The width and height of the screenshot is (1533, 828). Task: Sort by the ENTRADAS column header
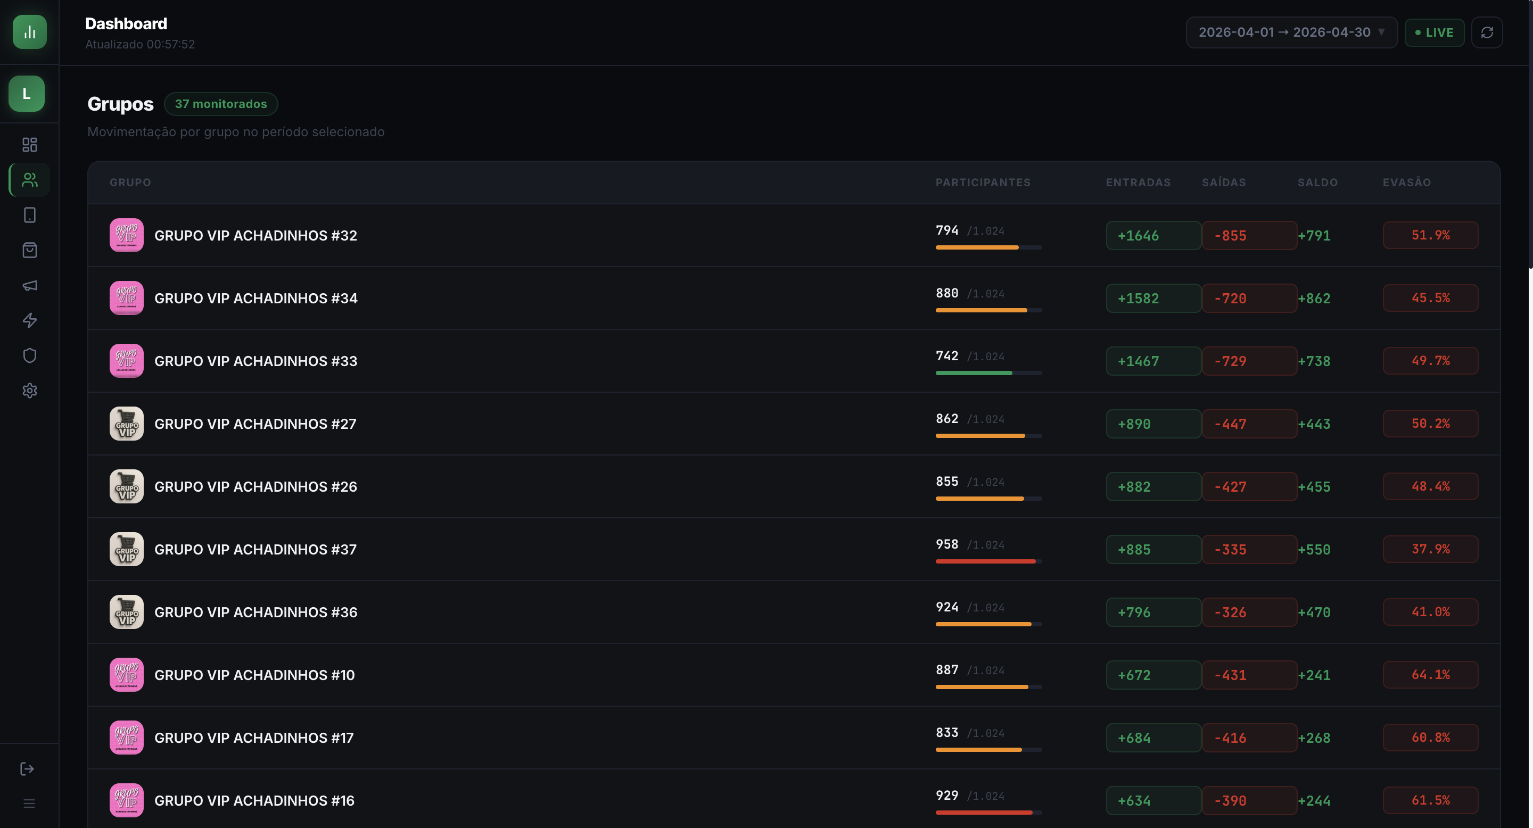(1138, 183)
